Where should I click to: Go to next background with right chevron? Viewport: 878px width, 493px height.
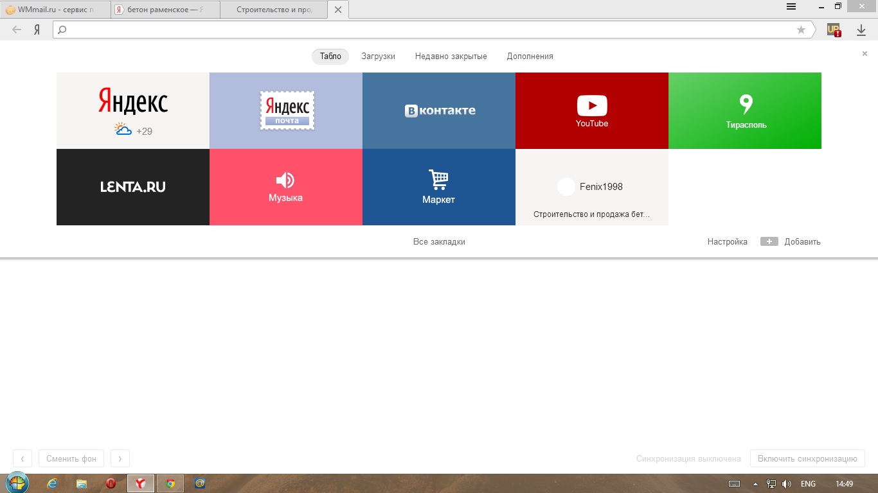click(120, 458)
